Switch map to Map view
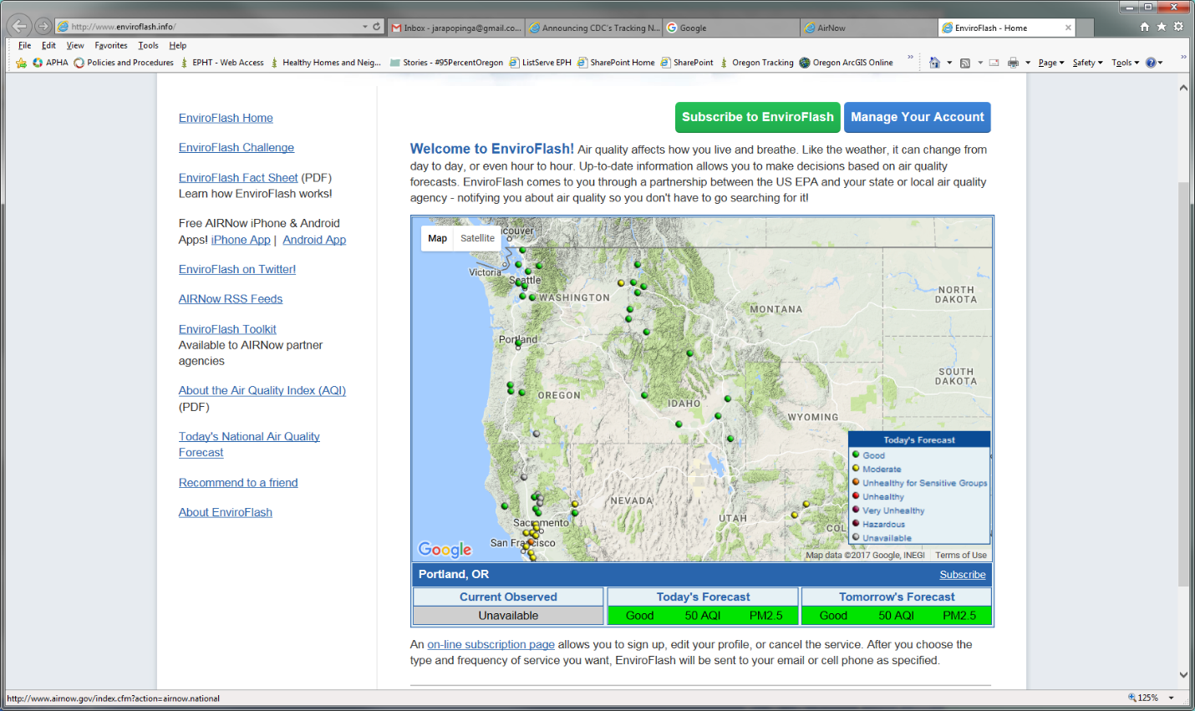The height and width of the screenshot is (711, 1195). click(x=438, y=238)
